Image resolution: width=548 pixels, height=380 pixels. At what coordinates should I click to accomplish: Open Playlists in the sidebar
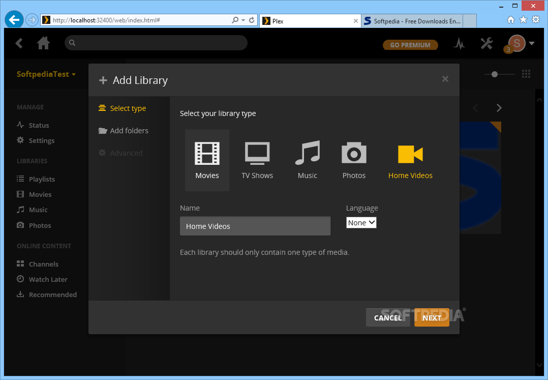[x=36, y=179]
